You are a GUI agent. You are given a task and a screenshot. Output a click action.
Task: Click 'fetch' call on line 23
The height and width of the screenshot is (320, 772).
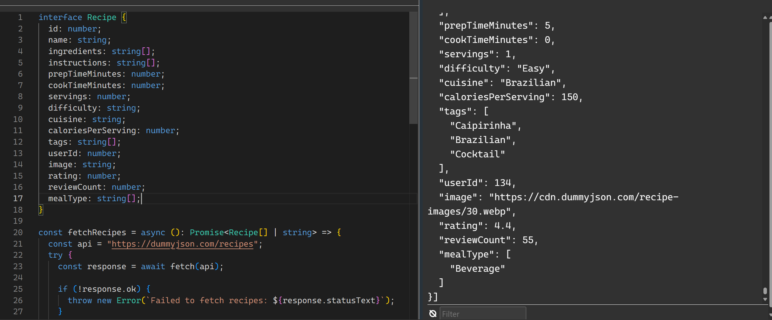point(182,267)
